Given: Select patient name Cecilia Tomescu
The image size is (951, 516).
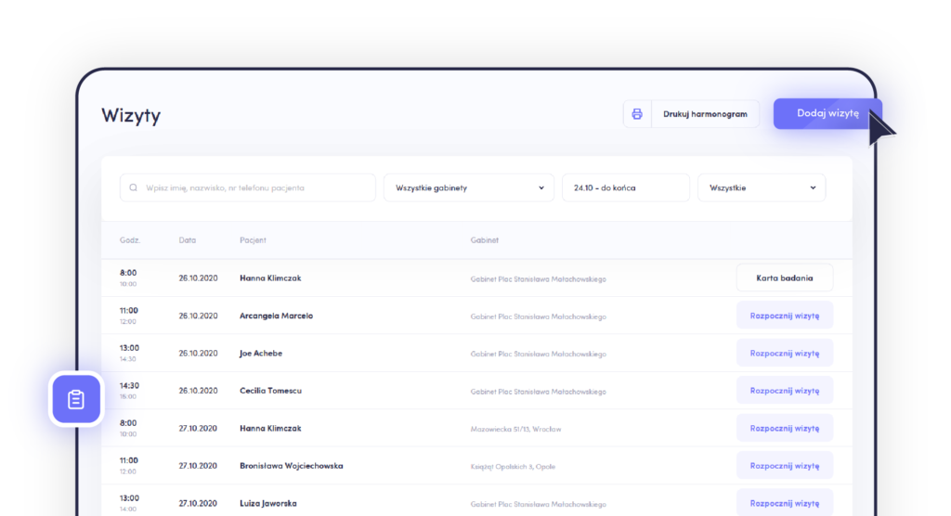Looking at the screenshot, I should pos(270,391).
